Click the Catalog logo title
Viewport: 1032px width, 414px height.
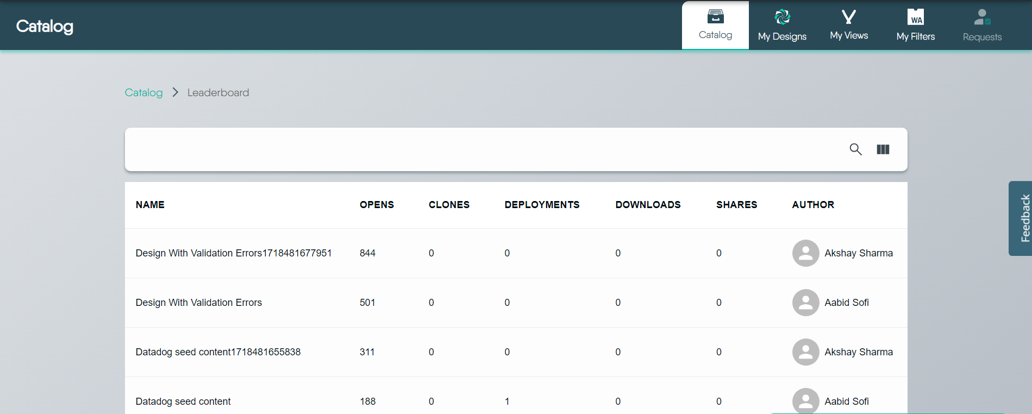pyautogui.click(x=45, y=26)
